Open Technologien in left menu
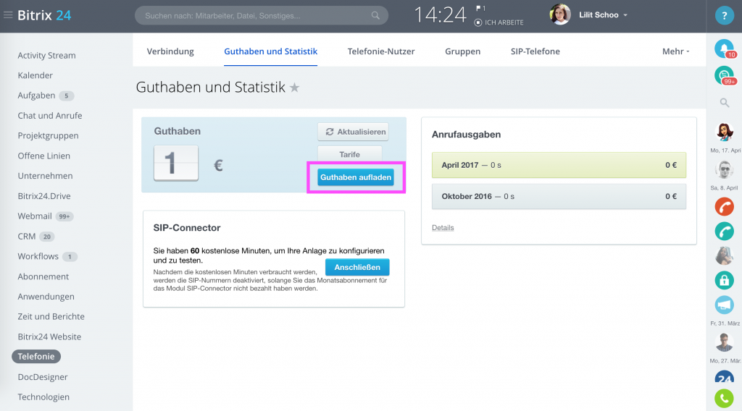The height and width of the screenshot is (411, 742). click(43, 397)
